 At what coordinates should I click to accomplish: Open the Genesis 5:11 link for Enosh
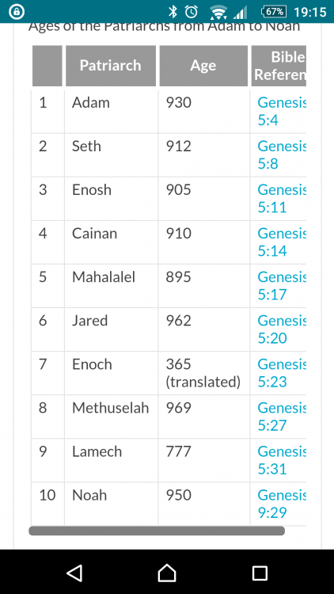pos(282,199)
